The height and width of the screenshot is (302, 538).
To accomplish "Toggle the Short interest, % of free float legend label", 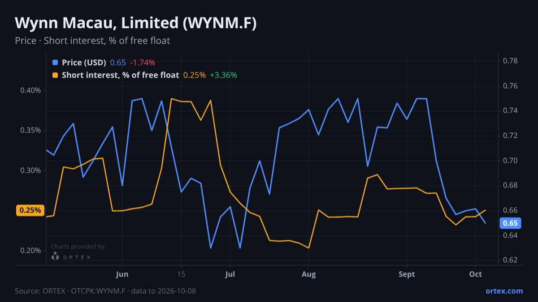I will (x=121, y=75).
